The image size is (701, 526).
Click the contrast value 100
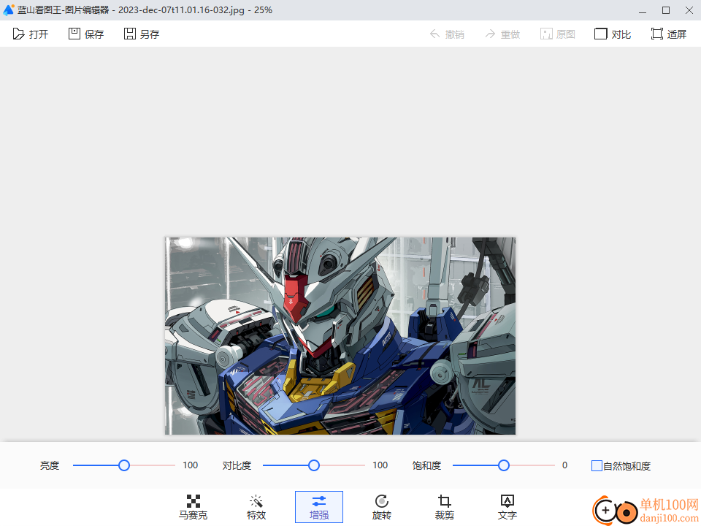pos(380,465)
